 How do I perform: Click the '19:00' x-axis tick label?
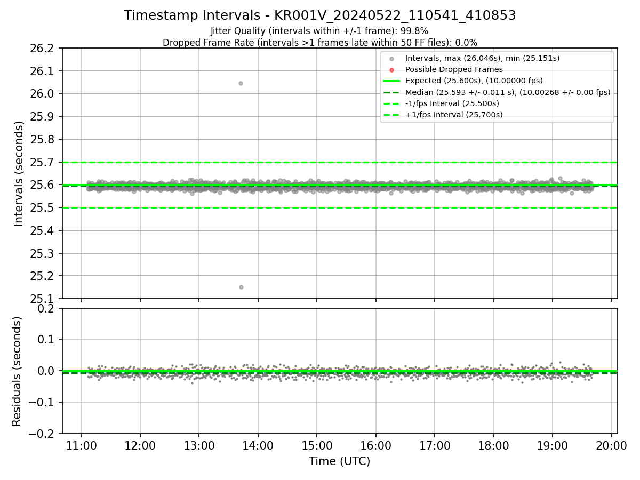coord(552,445)
